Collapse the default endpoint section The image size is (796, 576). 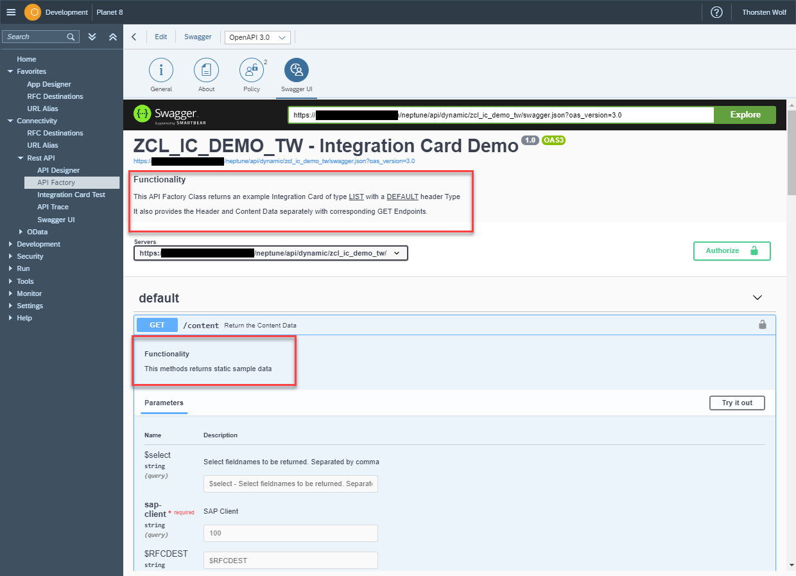(757, 298)
